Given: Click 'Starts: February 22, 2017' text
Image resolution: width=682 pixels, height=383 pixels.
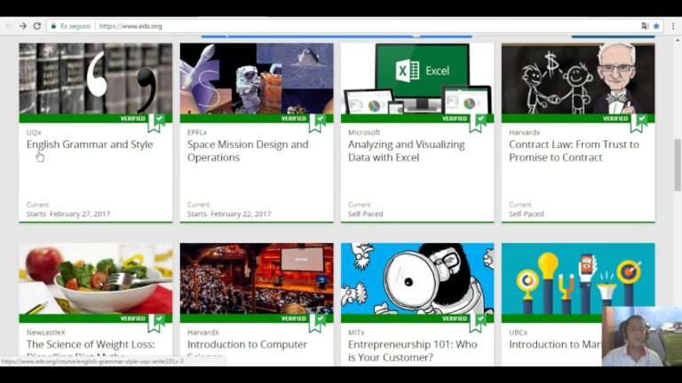Looking at the screenshot, I should pyautogui.click(x=229, y=214).
